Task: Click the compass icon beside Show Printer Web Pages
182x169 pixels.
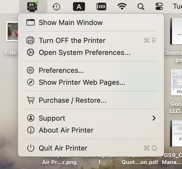Action: tap(31, 82)
